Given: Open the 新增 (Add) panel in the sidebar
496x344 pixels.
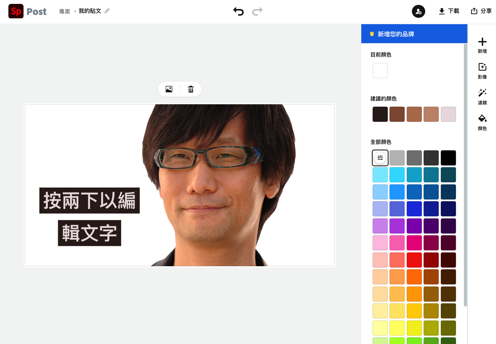Looking at the screenshot, I should point(482,45).
